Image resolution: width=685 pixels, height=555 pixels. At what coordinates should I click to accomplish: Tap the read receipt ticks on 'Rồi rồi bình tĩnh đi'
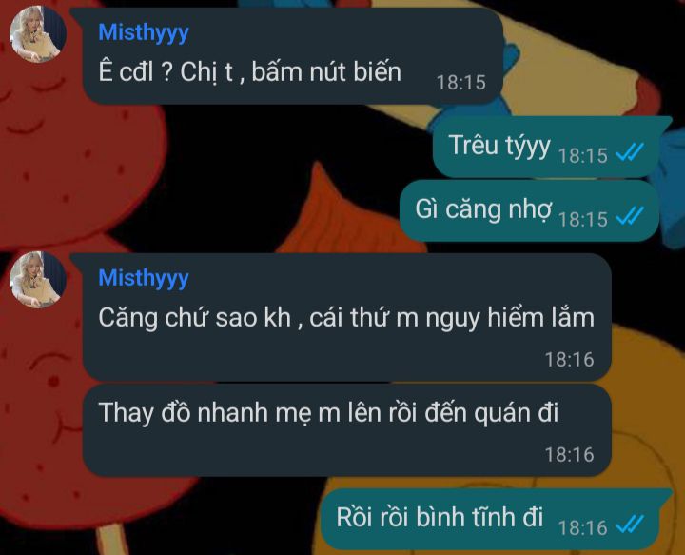[630, 525]
